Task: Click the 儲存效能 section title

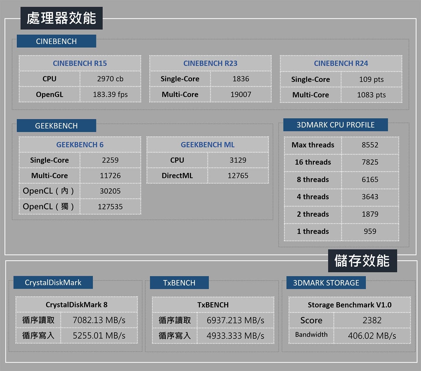Action: click(362, 261)
